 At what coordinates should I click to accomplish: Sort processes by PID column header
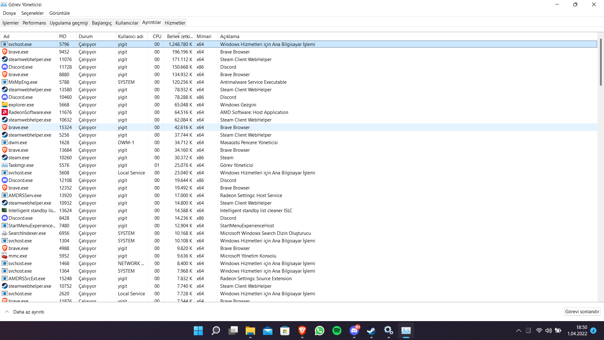(63, 37)
